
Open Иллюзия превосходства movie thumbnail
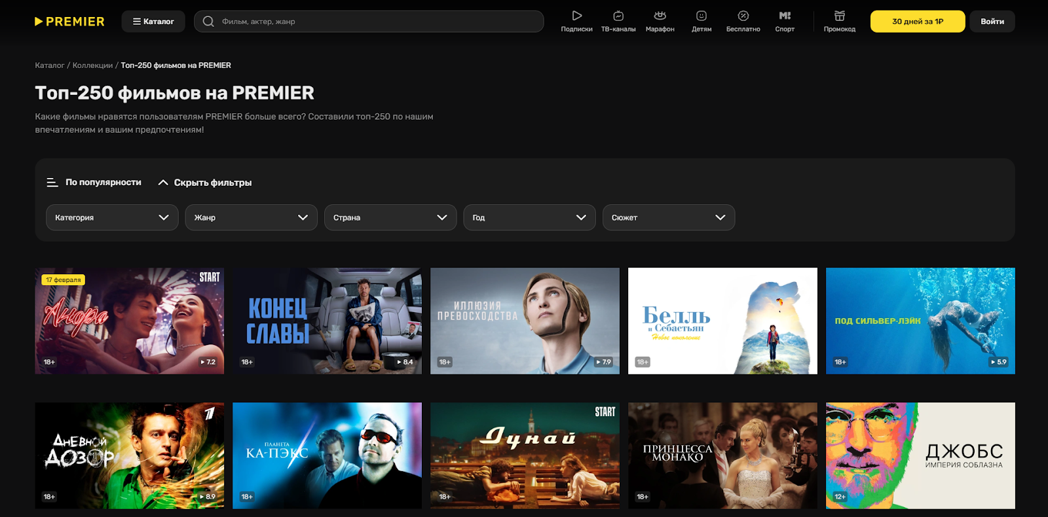tap(525, 321)
